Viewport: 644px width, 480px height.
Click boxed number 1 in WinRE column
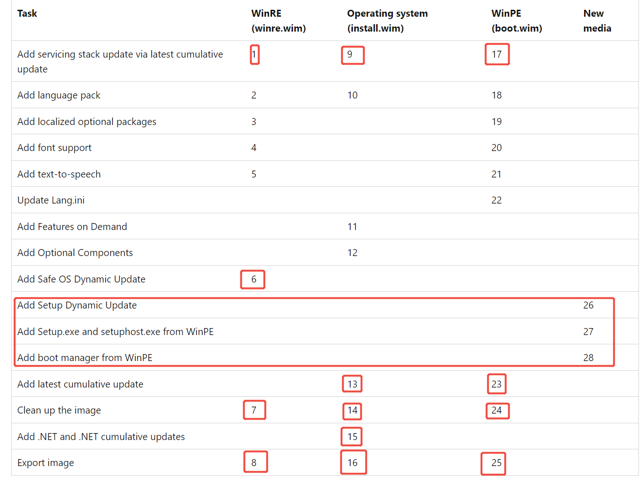(254, 54)
